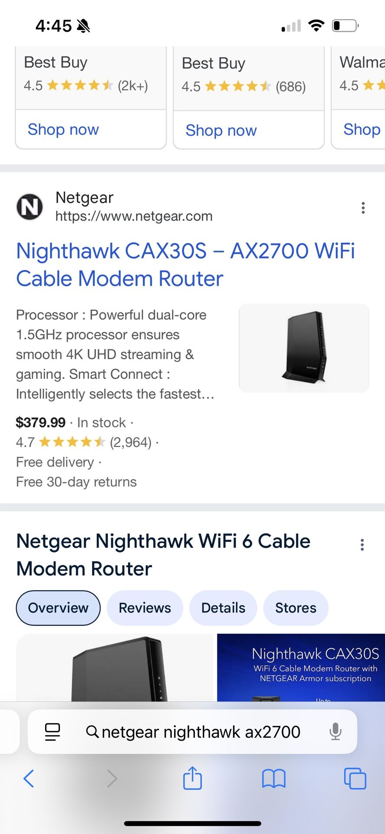Select the Details tab
This screenshot has width=385, height=834.
pyautogui.click(x=223, y=608)
